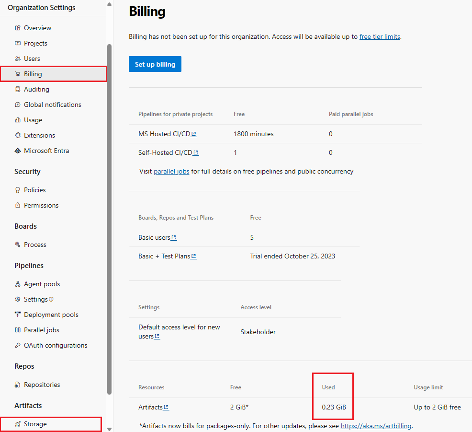Click the Basic users link
This screenshot has height=432, width=472.
click(x=157, y=238)
